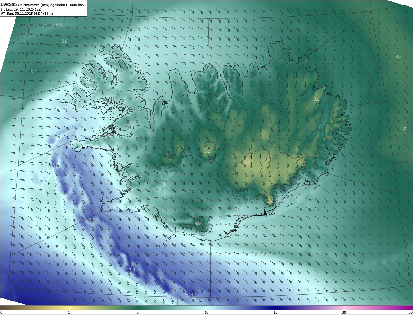This screenshot has height=315, width=413.
Task: Select the 4.0 value label on the southern glacier
Action: [197, 223]
